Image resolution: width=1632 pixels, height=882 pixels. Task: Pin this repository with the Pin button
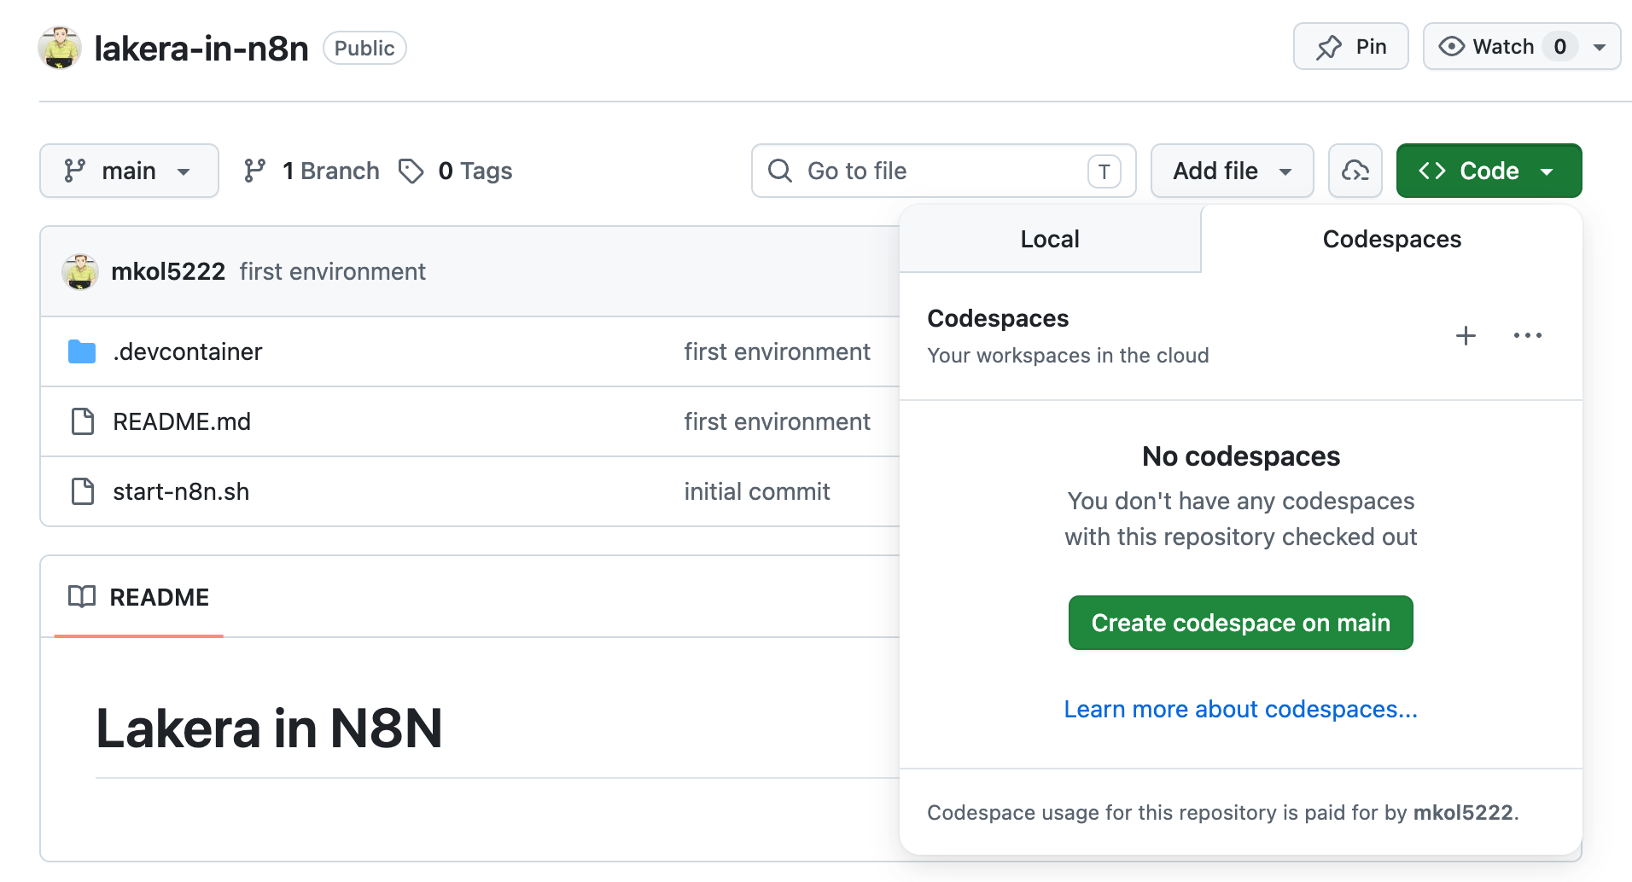point(1350,46)
